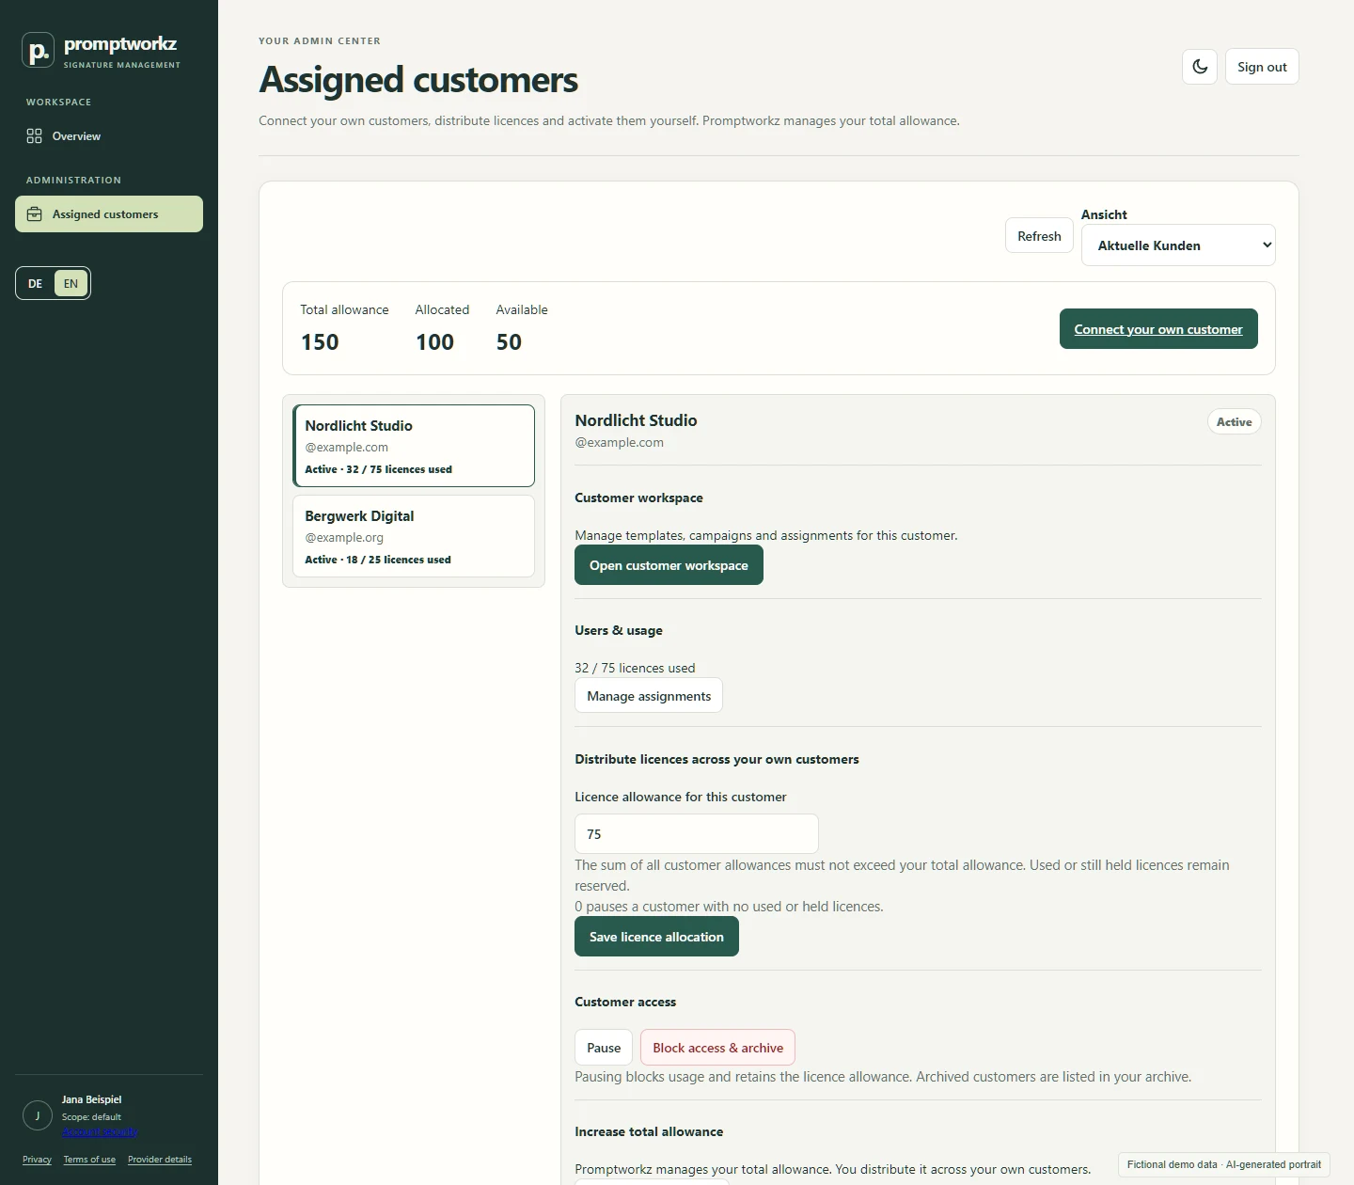Image resolution: width=1354 pixels, height=1185 pixels.
Task: Switch language to EN
Action: click(x=71, y=284)
